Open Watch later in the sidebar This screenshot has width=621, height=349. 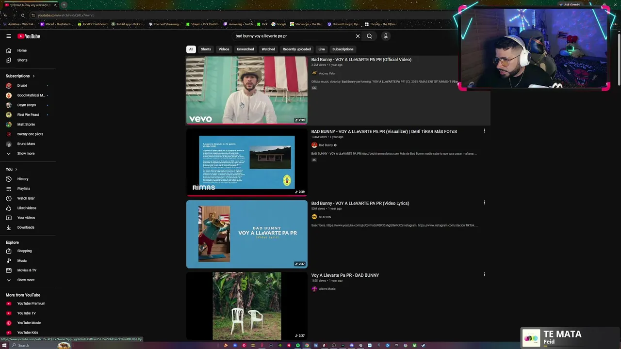[x=27, y=198]
